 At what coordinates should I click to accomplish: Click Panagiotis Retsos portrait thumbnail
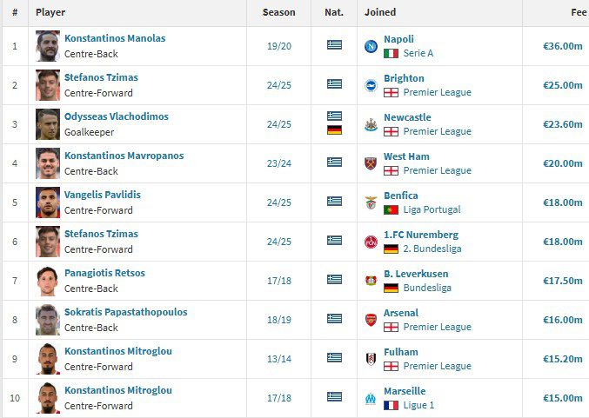click(x=48, y=281)
